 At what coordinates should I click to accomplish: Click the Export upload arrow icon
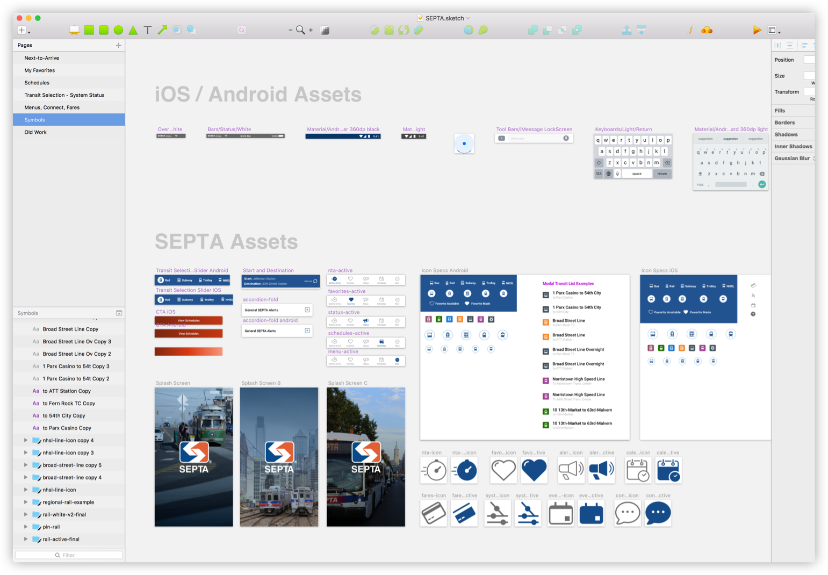[627, 30]
